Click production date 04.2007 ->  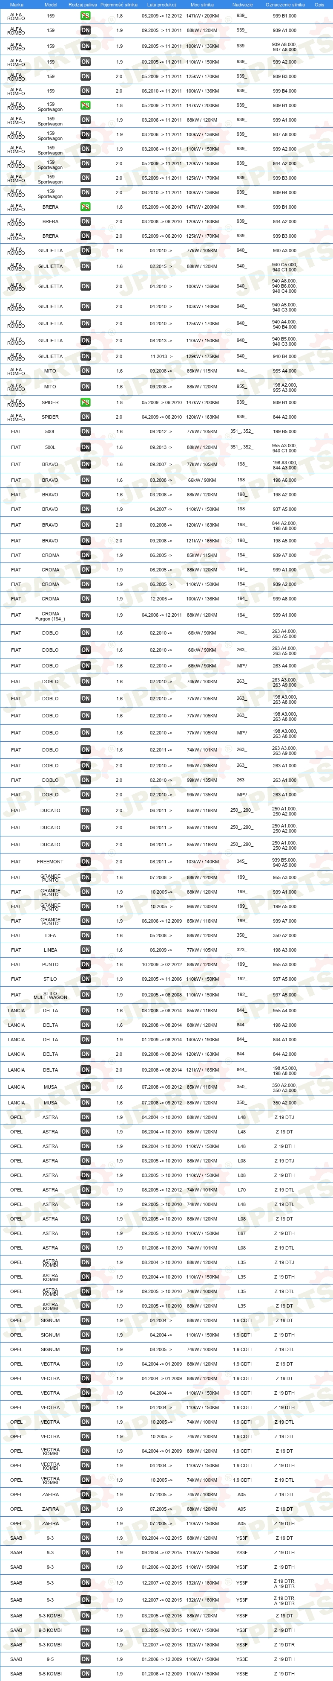[x=161, y=509]
